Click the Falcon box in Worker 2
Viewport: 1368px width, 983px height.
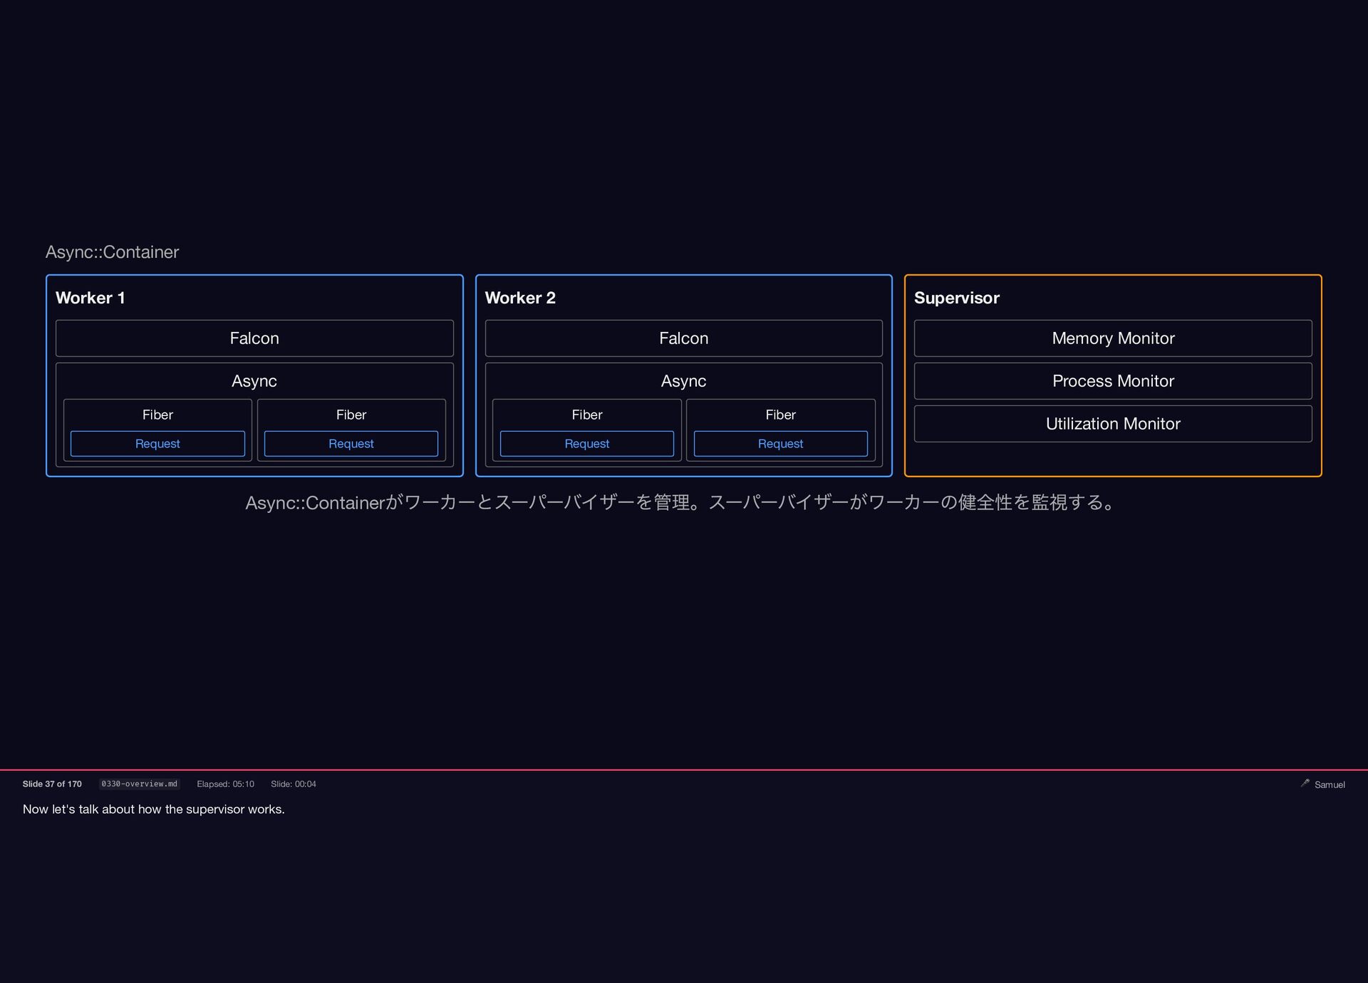click(x=683, y=338)
